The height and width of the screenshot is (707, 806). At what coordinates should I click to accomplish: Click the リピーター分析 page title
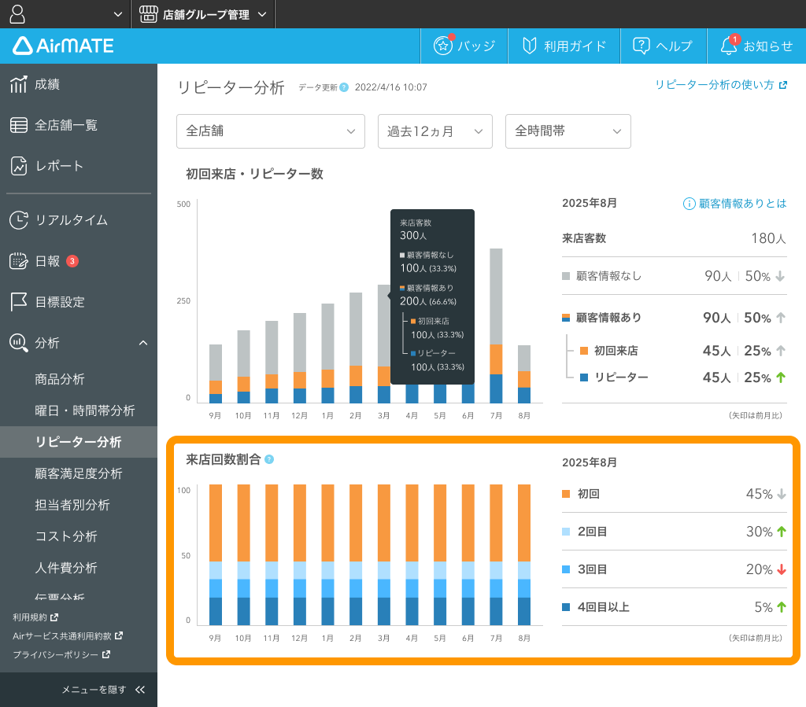pos(231,87)
